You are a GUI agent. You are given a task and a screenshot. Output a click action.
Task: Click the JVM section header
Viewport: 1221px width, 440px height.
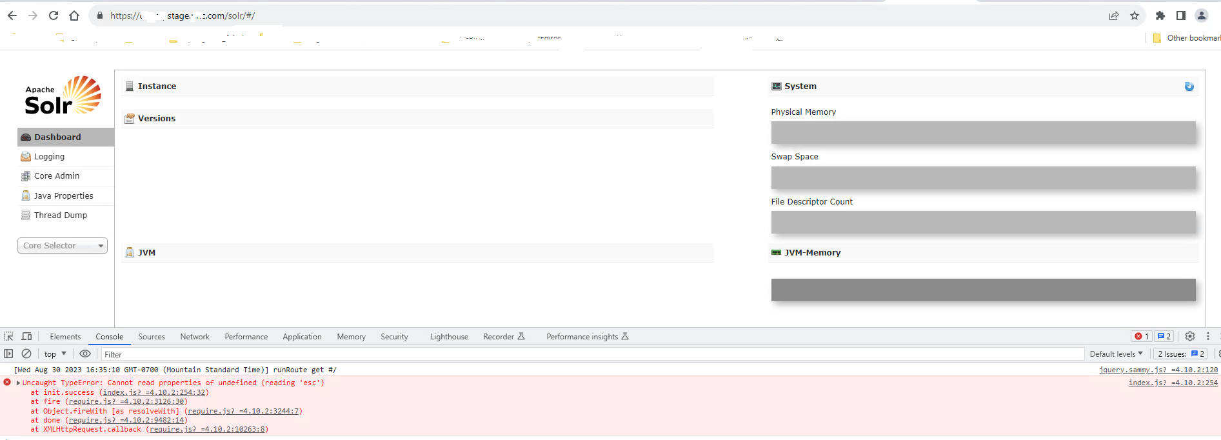(417, 253)
